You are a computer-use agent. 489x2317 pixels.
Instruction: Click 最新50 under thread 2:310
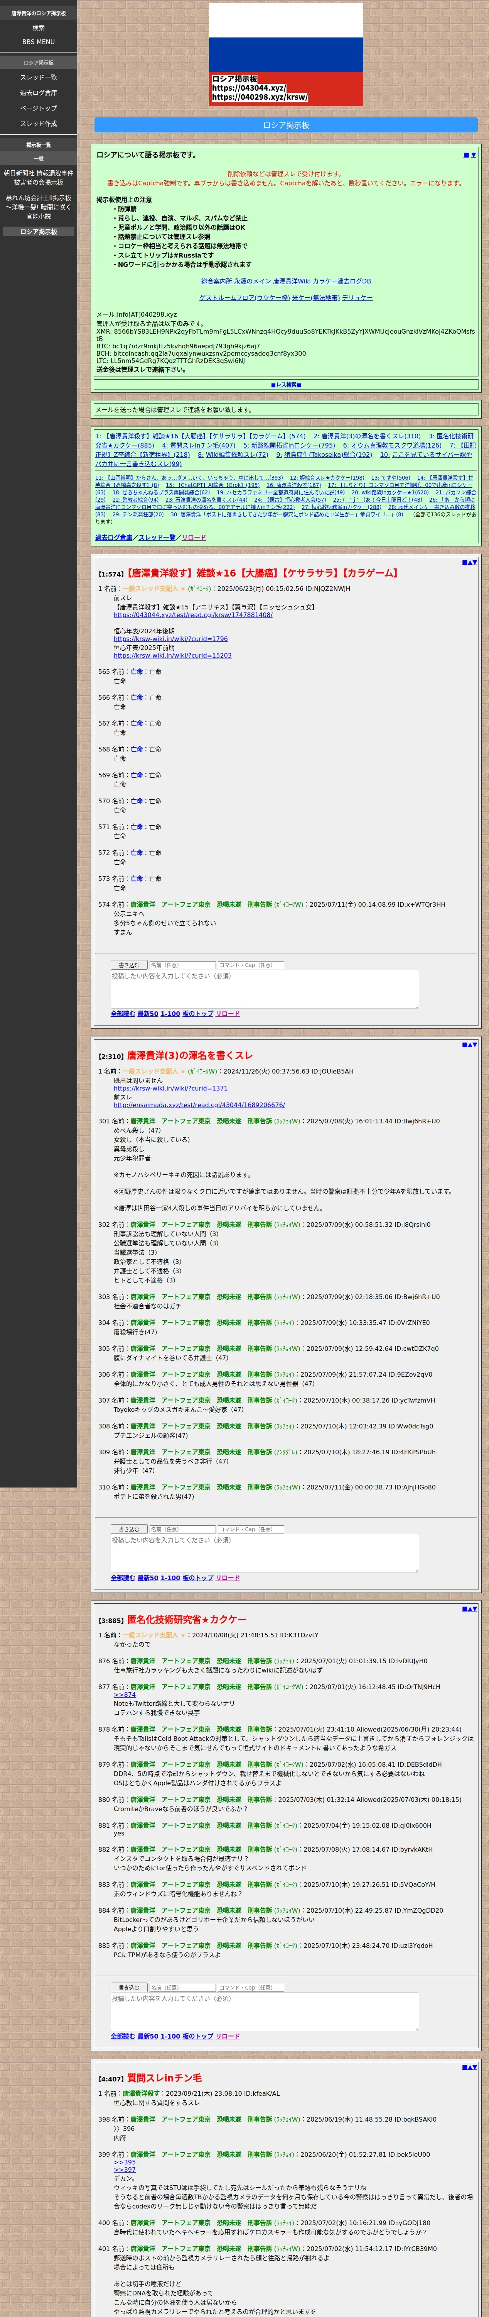pos(147,1577)
